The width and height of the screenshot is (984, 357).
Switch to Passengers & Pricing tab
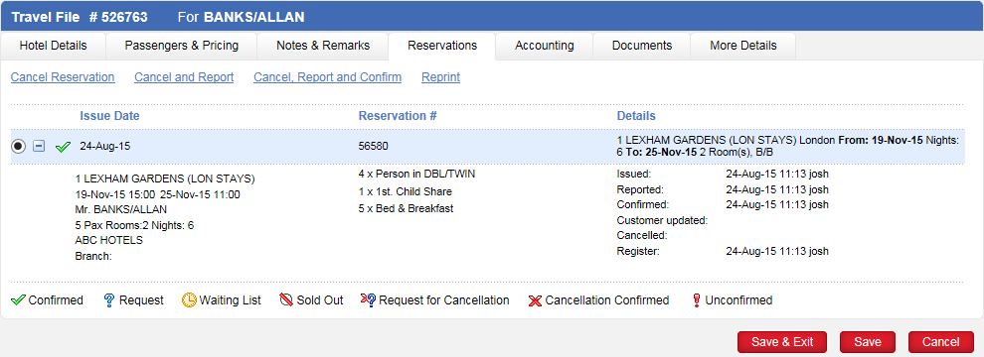coord(181,46)
